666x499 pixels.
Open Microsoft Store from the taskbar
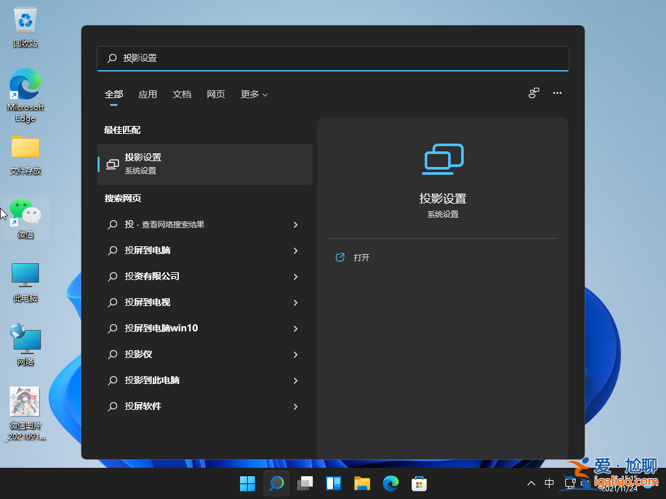419,483
